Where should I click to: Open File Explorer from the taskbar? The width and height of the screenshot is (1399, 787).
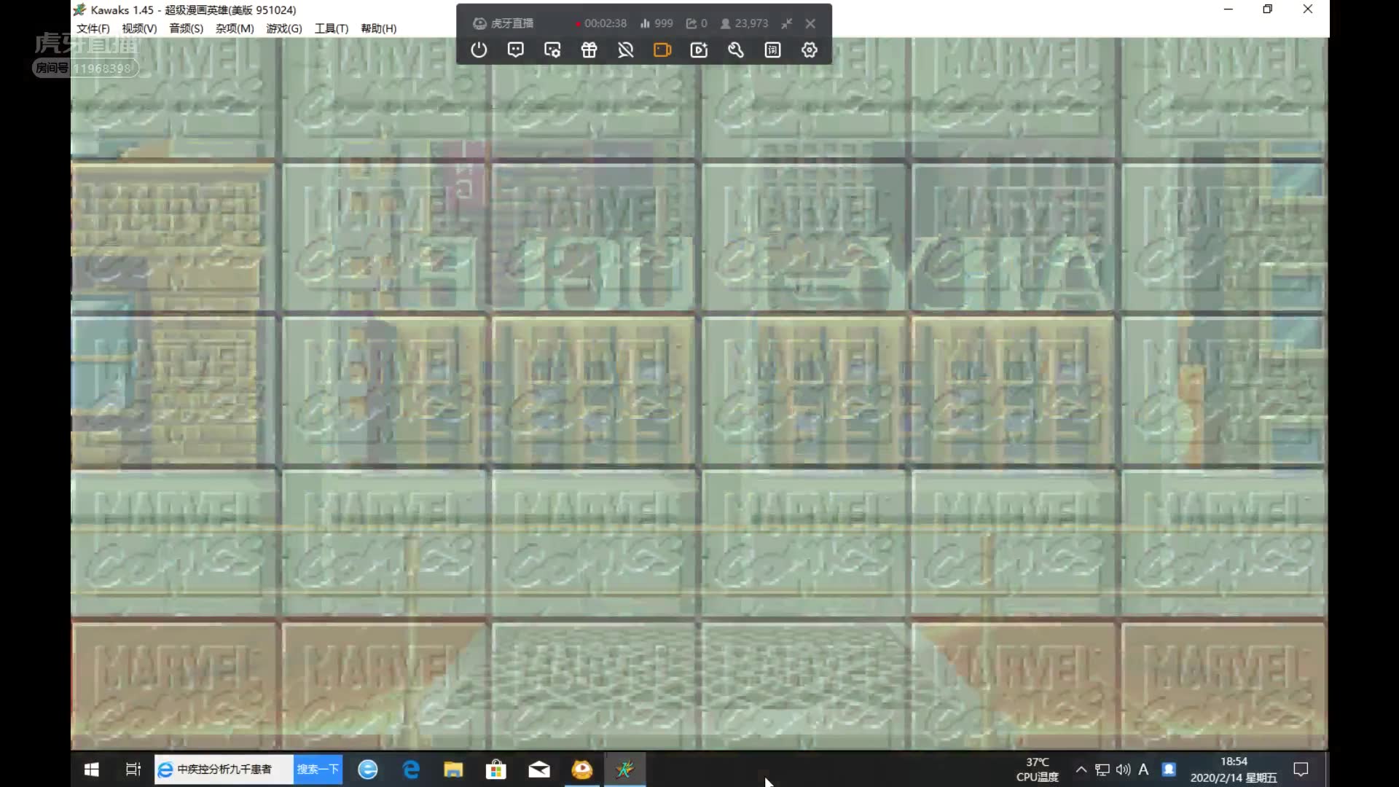tap(453, 770)
